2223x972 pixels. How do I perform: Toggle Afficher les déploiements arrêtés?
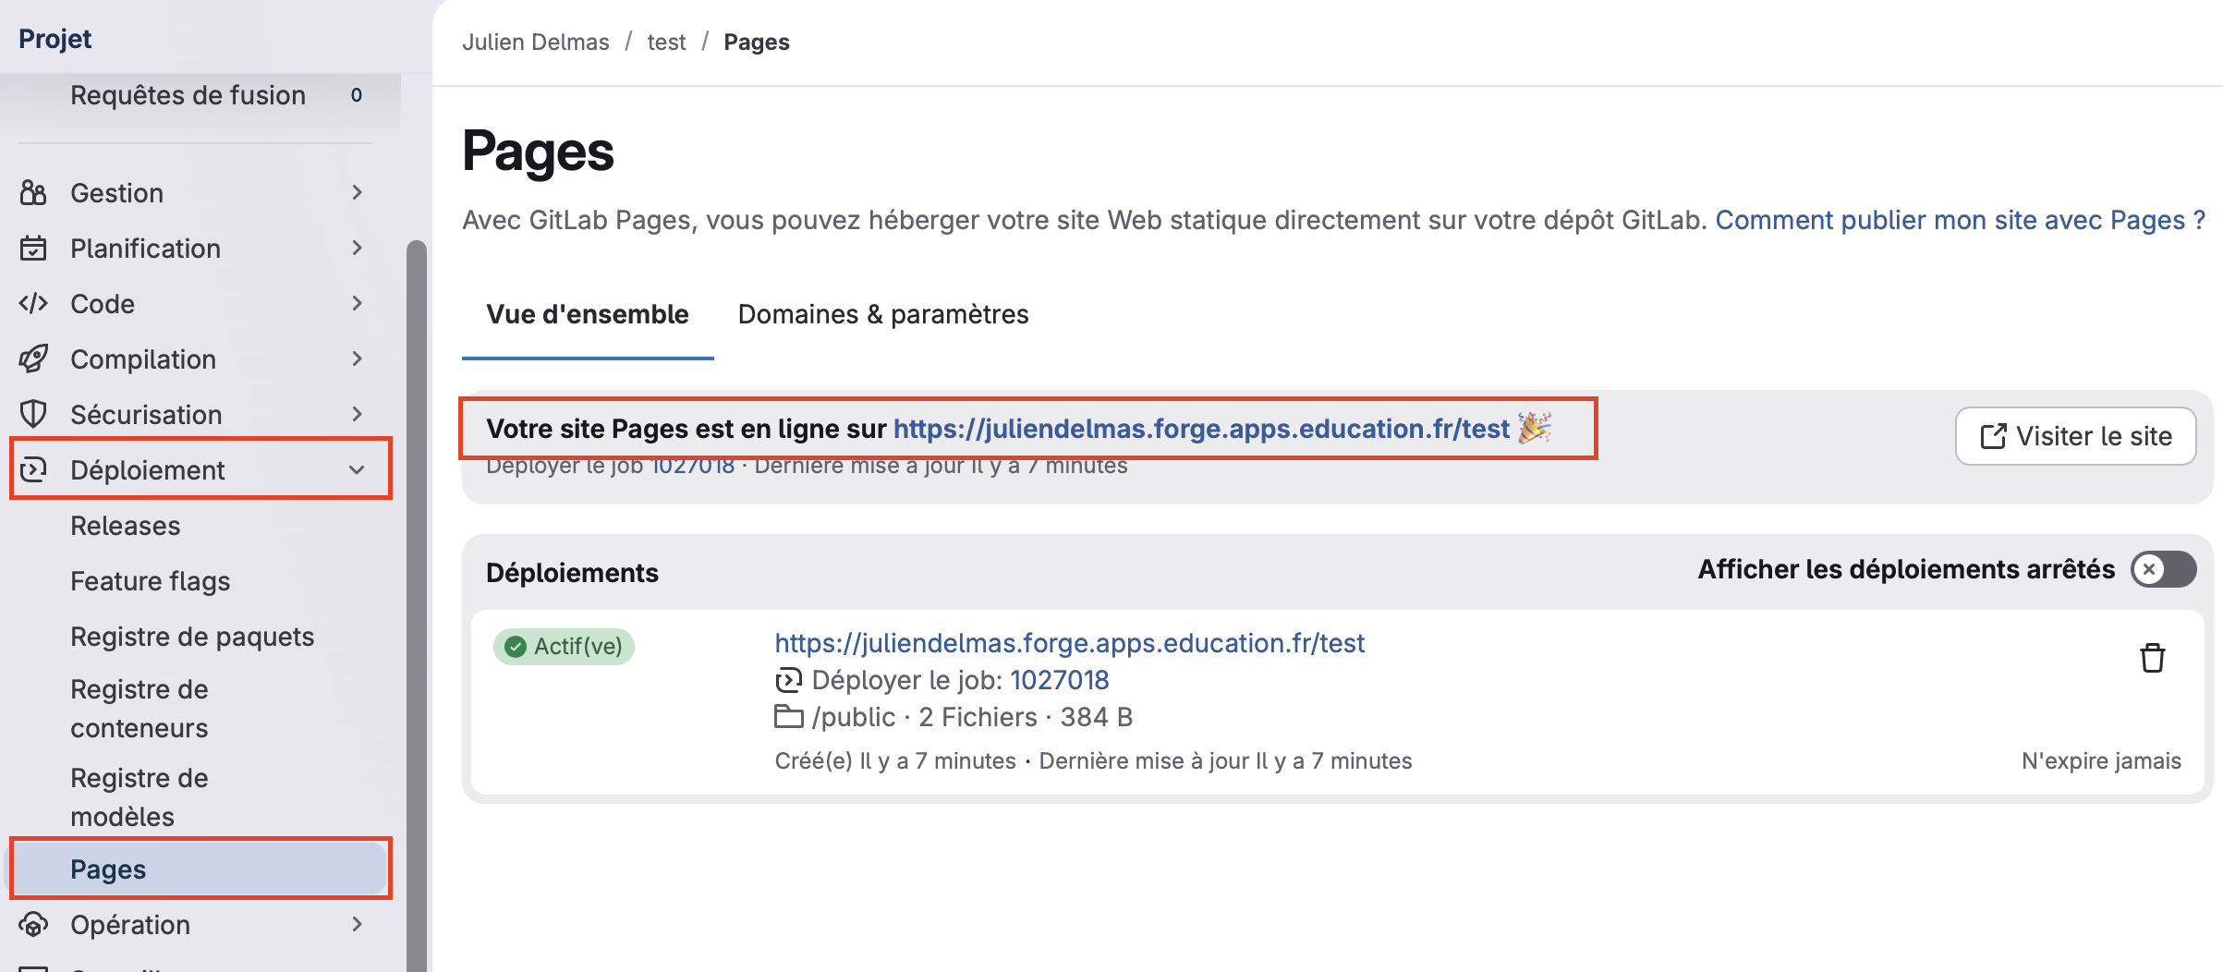click(2164, 569)
